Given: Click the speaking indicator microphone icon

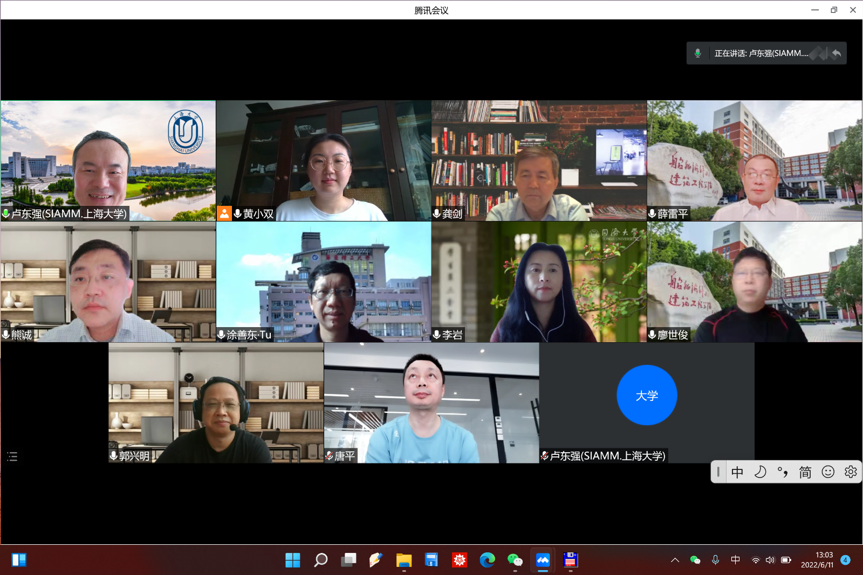Looking at the screenshot, I should click(x=698, y=53).
